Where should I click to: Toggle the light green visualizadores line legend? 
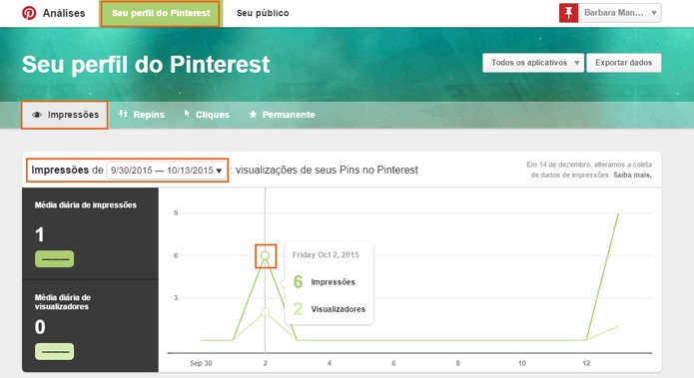coord(55,352)
